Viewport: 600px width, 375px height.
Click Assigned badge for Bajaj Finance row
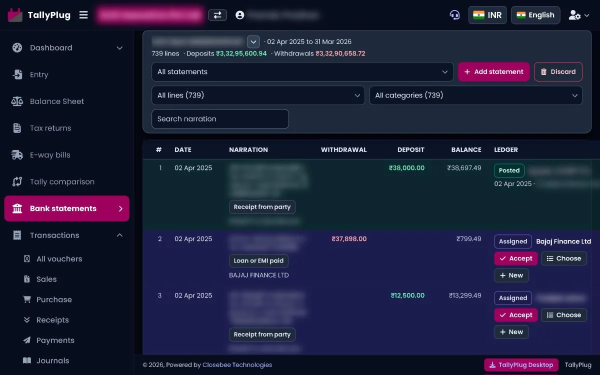(x=513, y=241)
